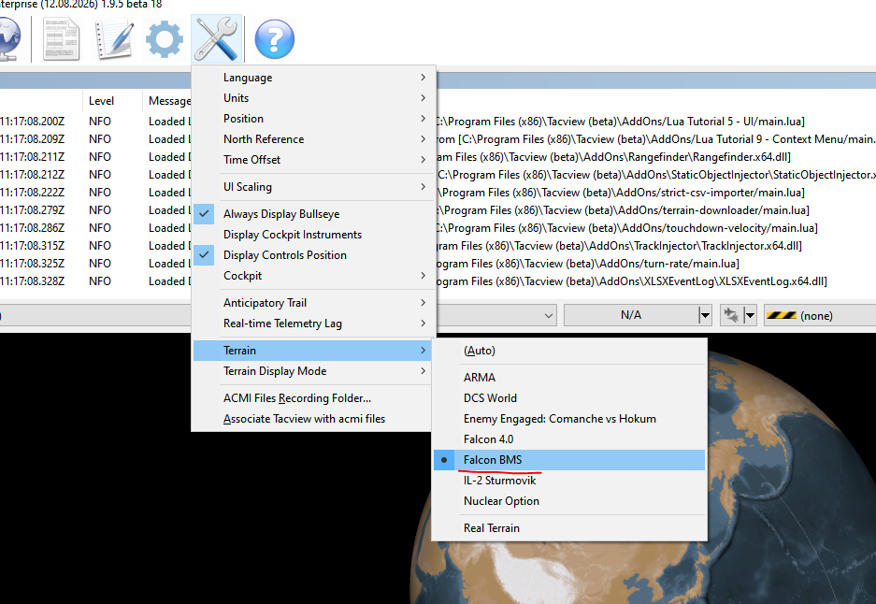Click the N/A button

[x=631, y=316]
